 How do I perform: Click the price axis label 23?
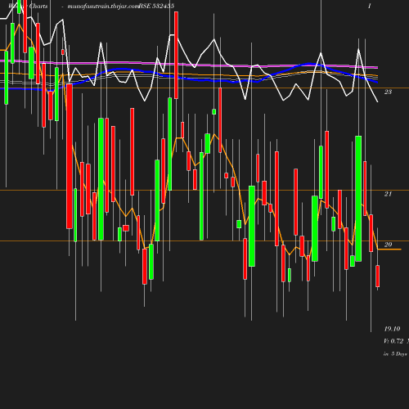pyautogui.click(x=388, y=92)
